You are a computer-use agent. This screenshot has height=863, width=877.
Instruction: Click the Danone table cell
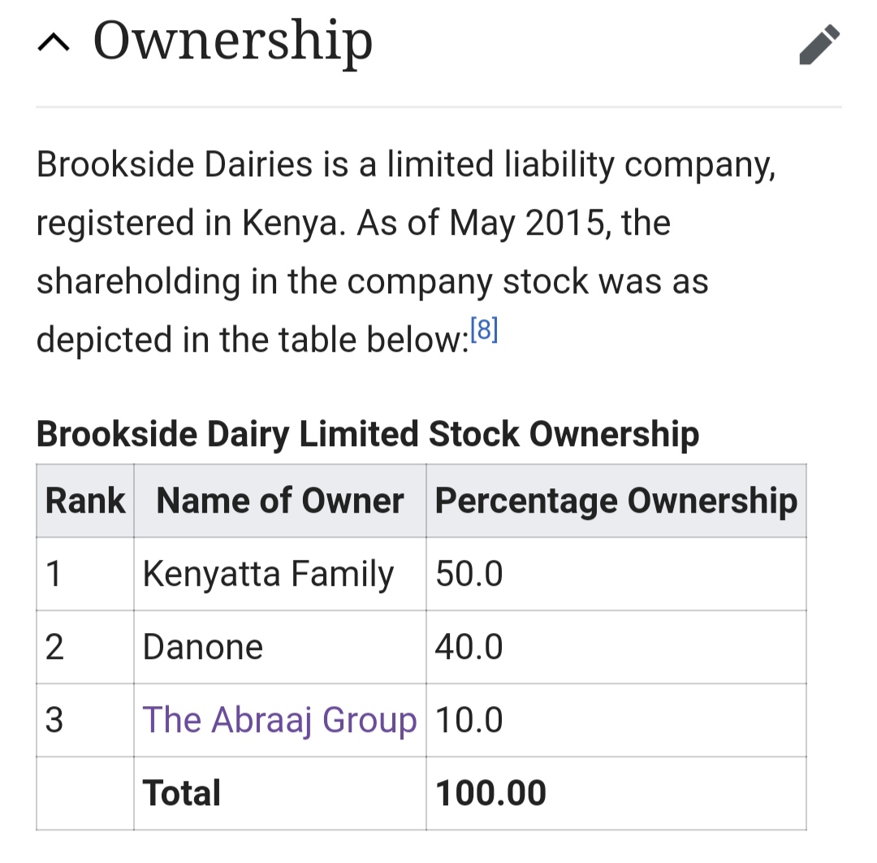tap(203, 648)
